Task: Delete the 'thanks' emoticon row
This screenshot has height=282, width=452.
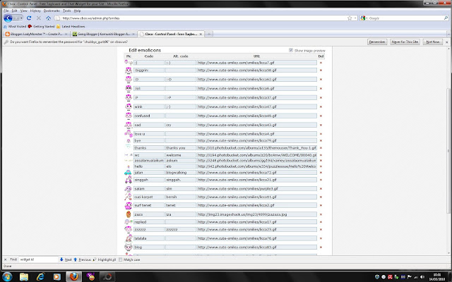Action: [x=321, y=148]
